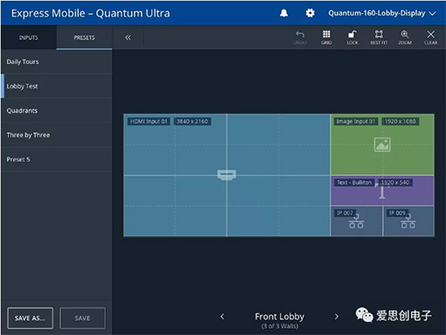The width and height of the screenshot is (446, 335).
Task: Go to next wall with right arrow
Action: click(337, 317)
